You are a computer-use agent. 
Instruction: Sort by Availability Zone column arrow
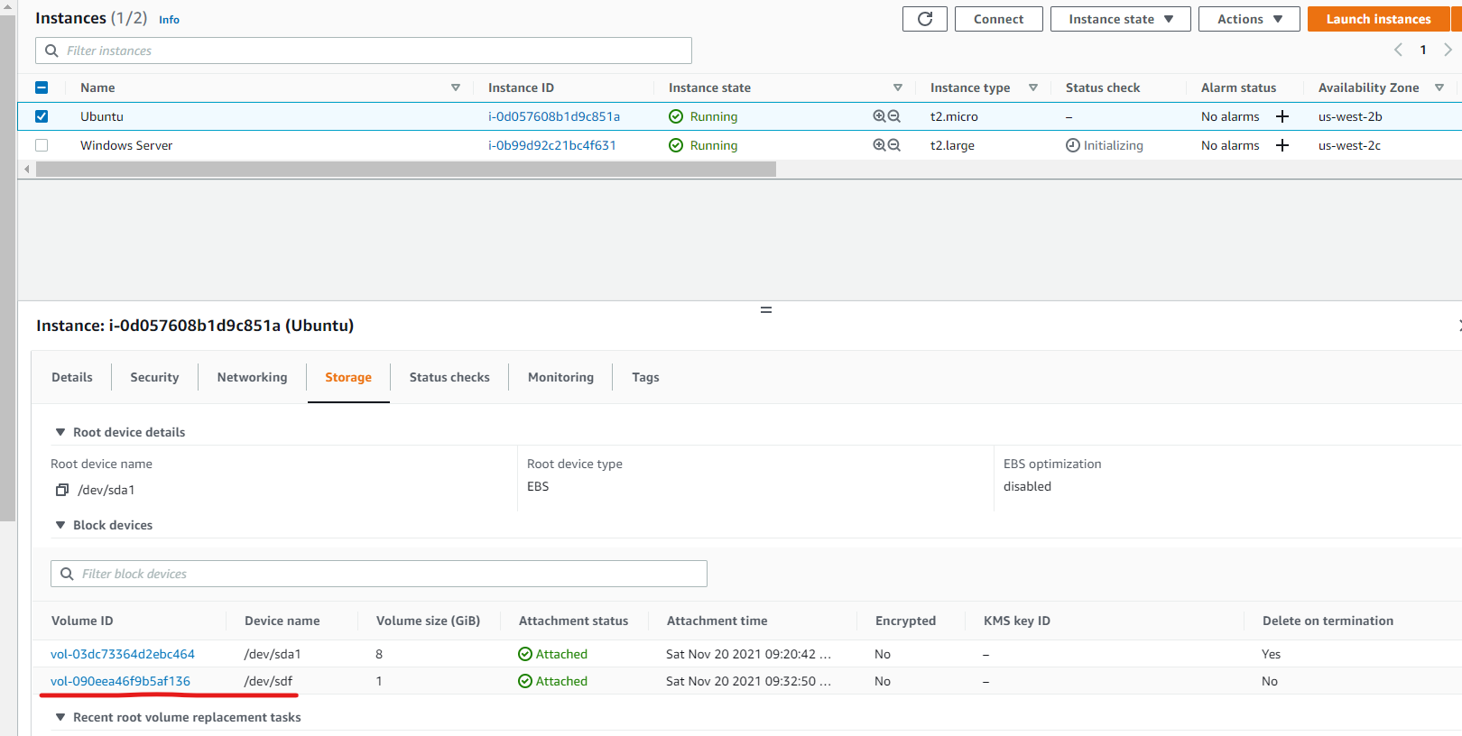pos(1439,87)
